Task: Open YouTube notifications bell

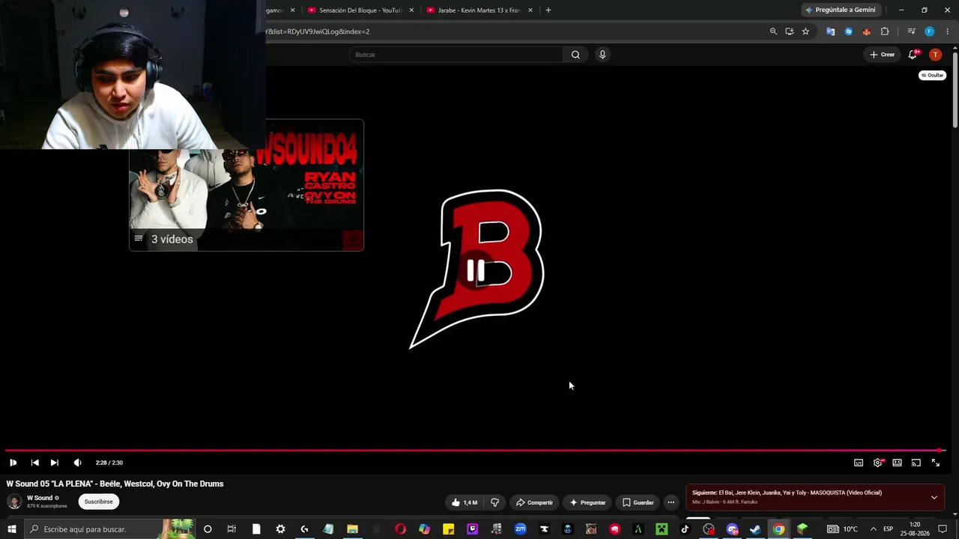Action: pos(913,55)
